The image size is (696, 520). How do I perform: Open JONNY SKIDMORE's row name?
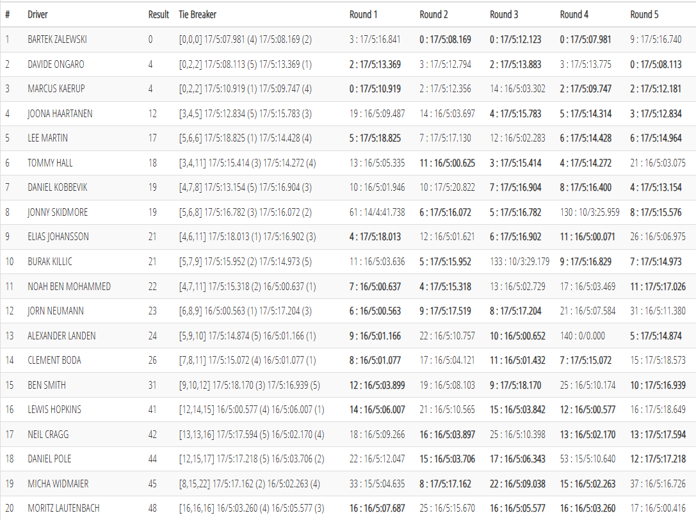[x=58, y=212]
